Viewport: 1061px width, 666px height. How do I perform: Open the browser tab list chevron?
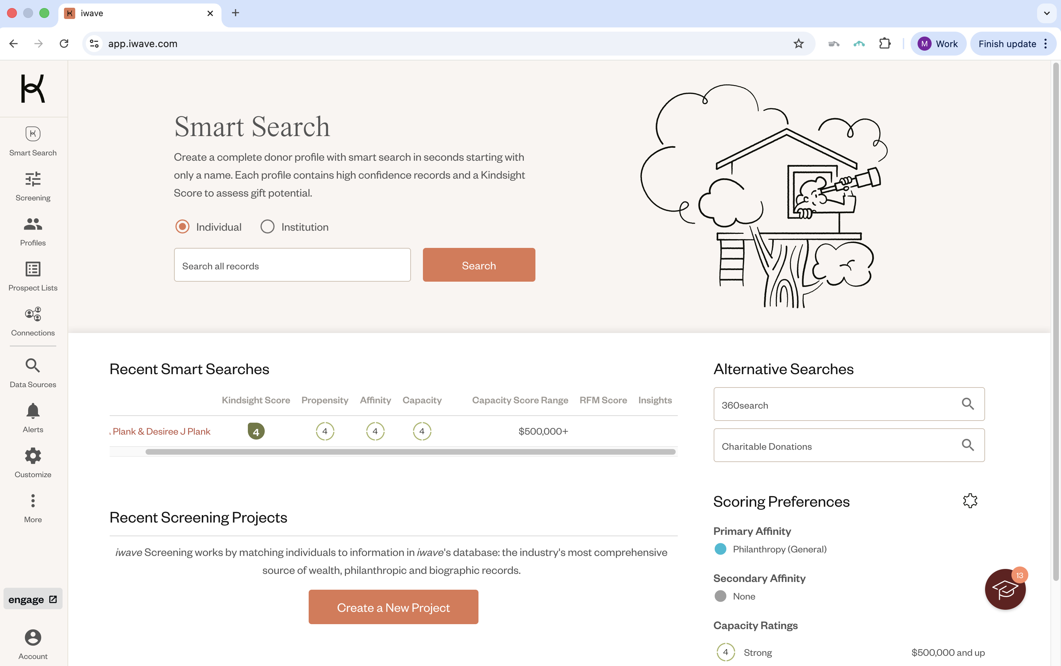[x=1047, y=13]
